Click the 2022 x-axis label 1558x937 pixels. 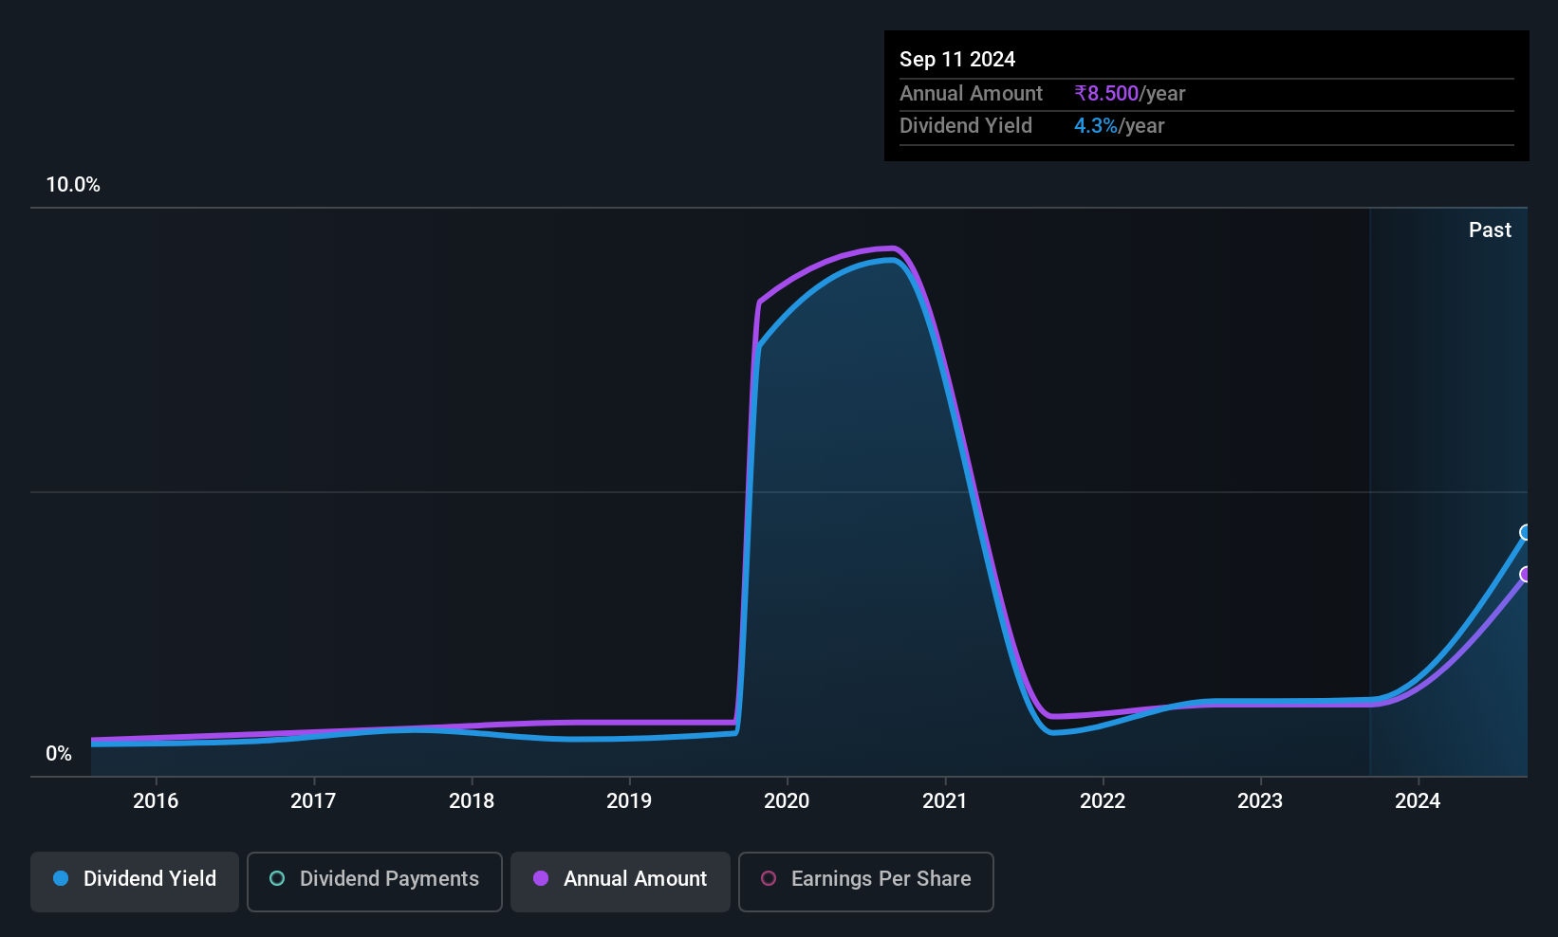click(x=1103, y=801)
